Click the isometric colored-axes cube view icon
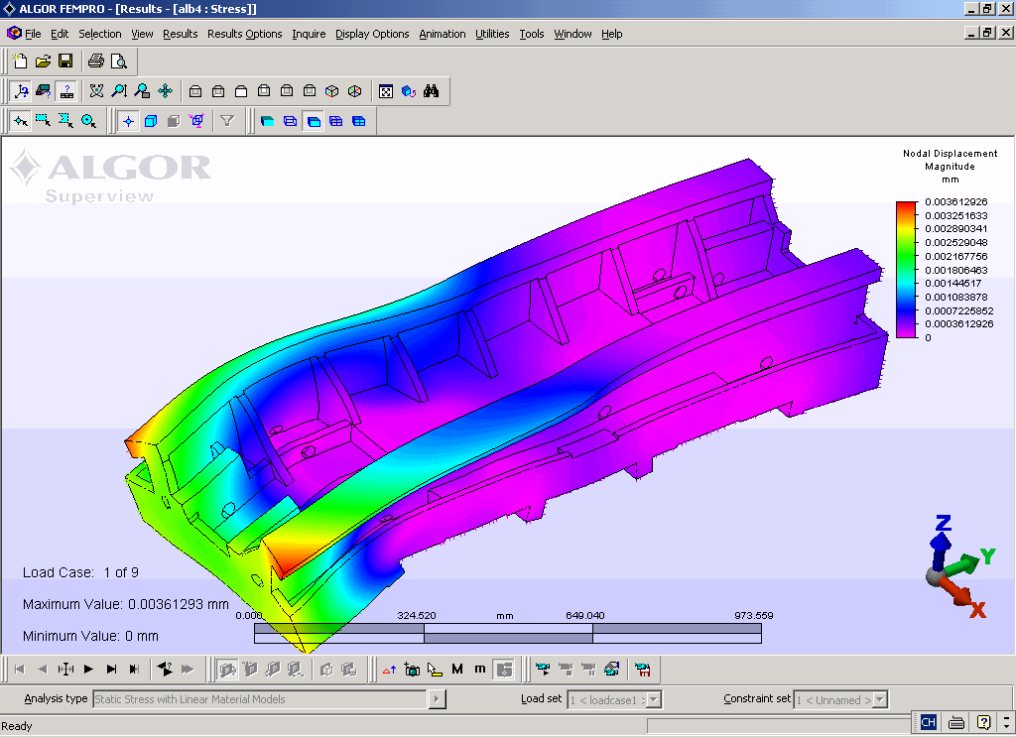1016x738 pixels. pyautogui.click(x=331, y=90)
